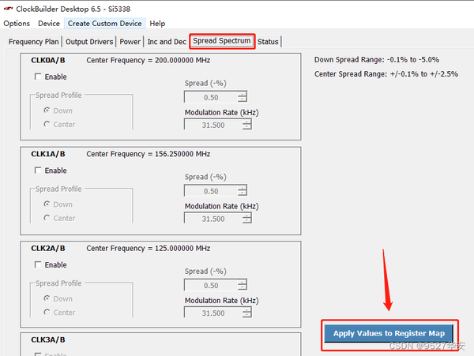
Task: Select Down spread profile for CLK1A/B
Action: pyautogui.click(x=47, y=204)
